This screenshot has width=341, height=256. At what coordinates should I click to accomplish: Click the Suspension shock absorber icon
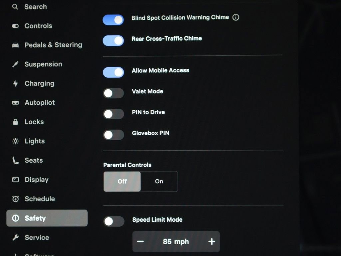tap(15, 64)
